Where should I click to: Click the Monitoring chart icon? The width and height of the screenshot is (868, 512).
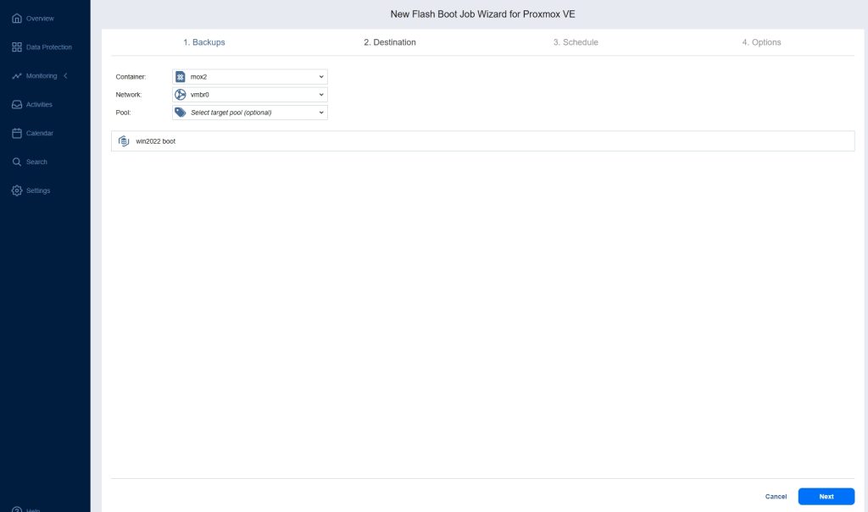[17, 76]
